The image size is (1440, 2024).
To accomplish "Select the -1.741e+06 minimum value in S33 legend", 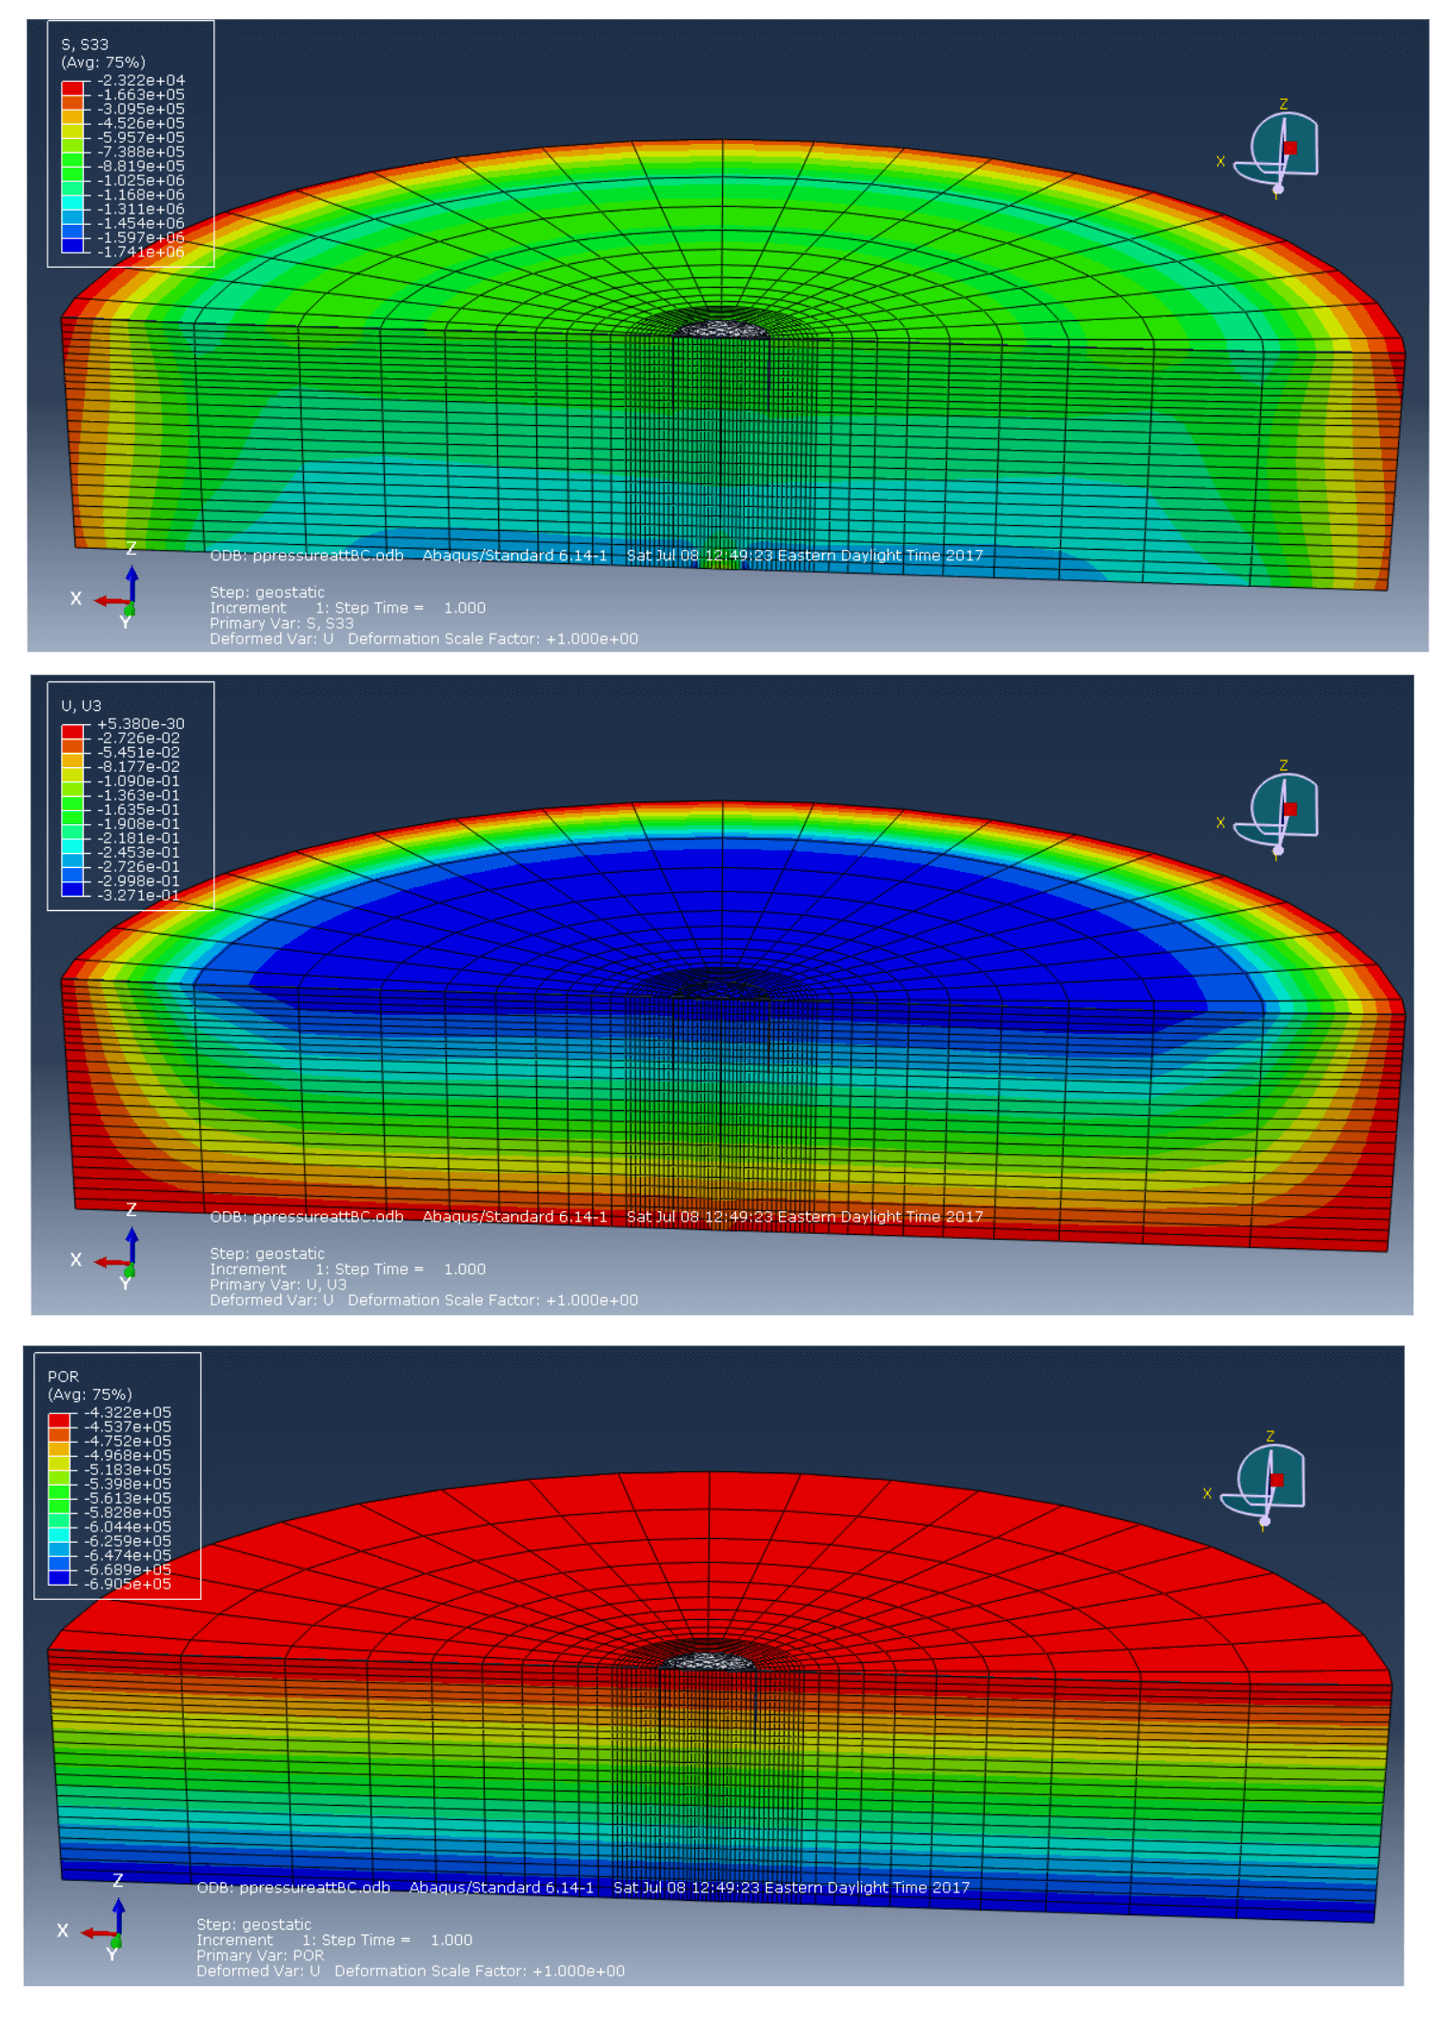I will click(140, 253).
